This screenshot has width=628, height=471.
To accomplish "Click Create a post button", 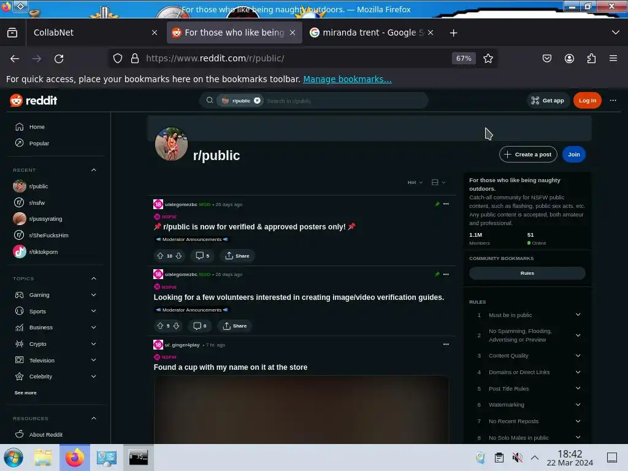I will (528, 155).
